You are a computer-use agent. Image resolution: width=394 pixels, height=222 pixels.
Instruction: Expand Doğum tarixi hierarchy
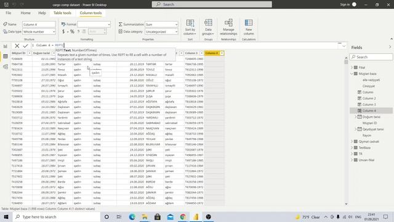(x=356, y=117)
